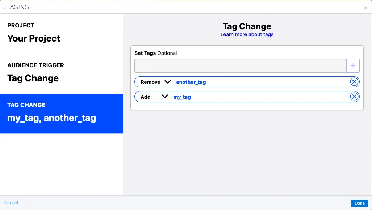The image size is (372, 210).
Task: Click the 'Add' action label text
Action: 146,97
